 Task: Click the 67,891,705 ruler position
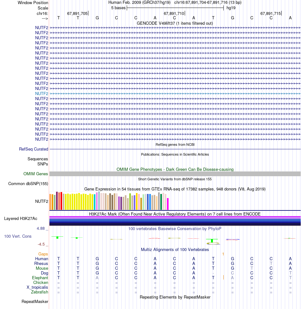coord(77,13)
